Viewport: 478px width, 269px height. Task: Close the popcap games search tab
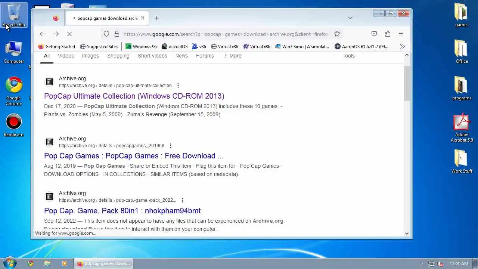tap(142, 18)
